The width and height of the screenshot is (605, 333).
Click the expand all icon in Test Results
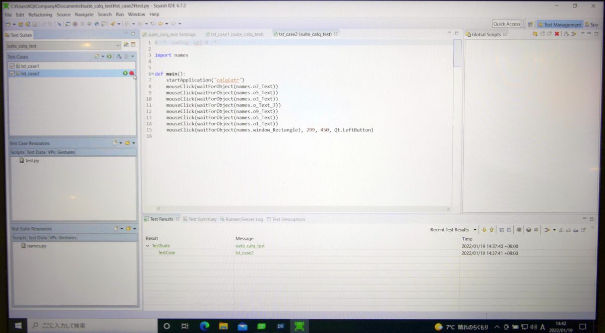pyautogui.click(x=502, y=230)
